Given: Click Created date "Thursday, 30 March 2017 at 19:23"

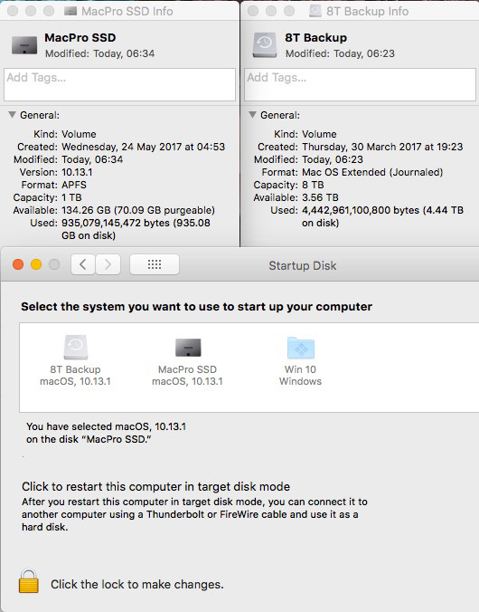Looking at the screenshot, I should 382,147.
